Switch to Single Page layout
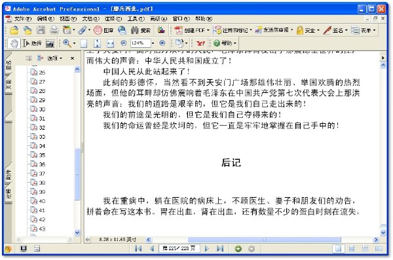Screen dimensions: 393x260 (338, 248)
